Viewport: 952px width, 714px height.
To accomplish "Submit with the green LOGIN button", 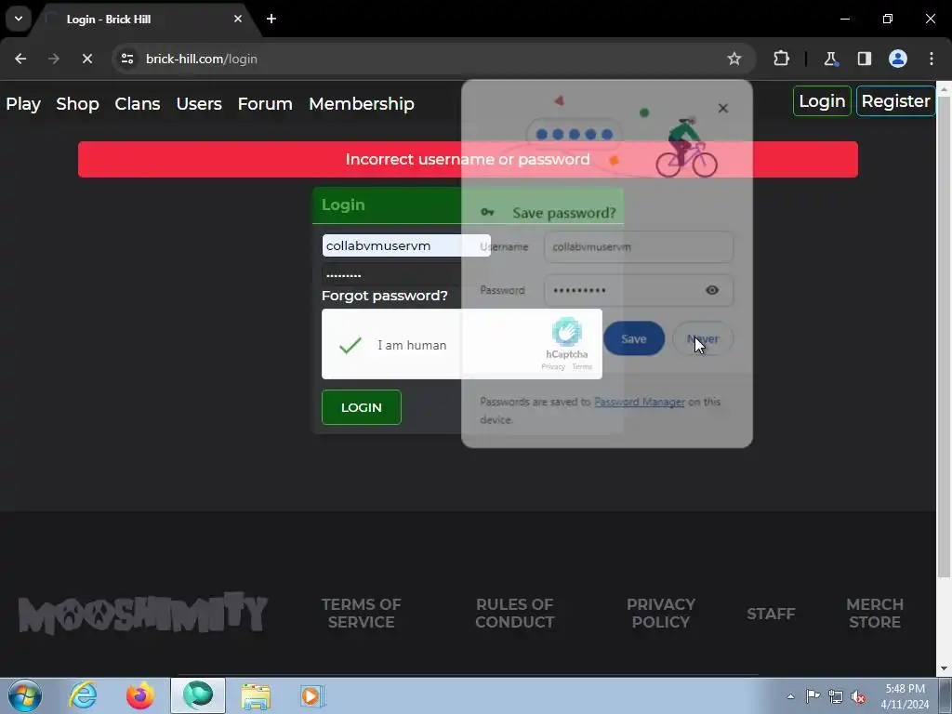I will tap(362, 407).
